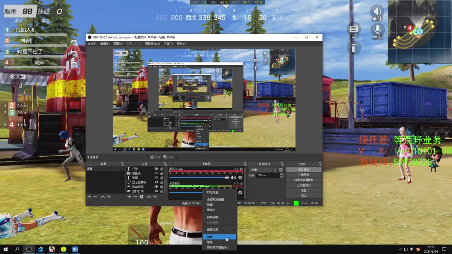Image resolution: width=452 pixels, height=254 pixels.
Task: Move the scene down with arrow icon
Action: [109, 196]
